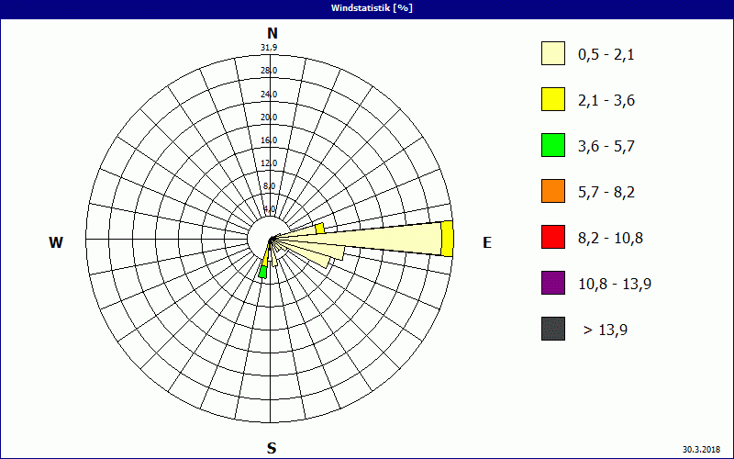Pick the orange 5,7 - 8,2 legend swatch
This screenshot has height=459, width=734.
click(552, 191)
